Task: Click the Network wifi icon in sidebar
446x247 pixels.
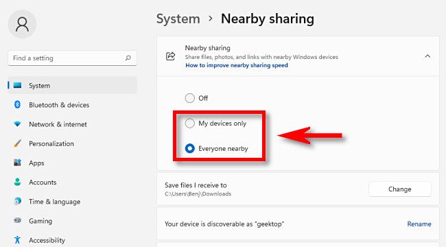Action: [17, 124]
